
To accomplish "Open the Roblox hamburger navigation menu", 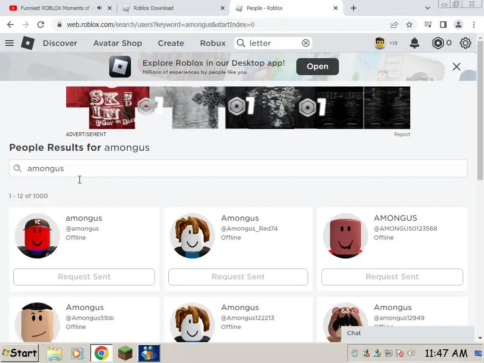I will coord(9,43).
